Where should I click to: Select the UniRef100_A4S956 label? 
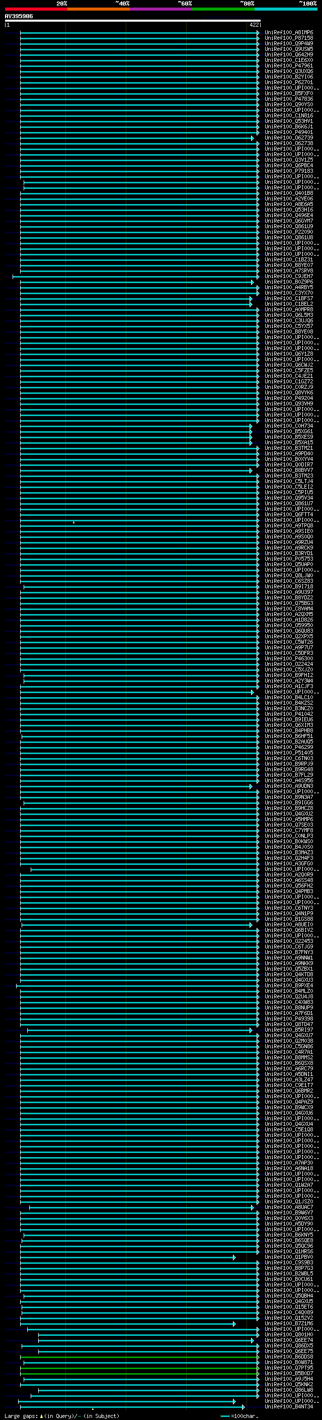[x=289, y=781]
